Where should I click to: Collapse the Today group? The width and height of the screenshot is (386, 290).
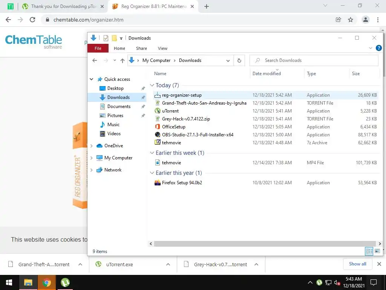152,85
